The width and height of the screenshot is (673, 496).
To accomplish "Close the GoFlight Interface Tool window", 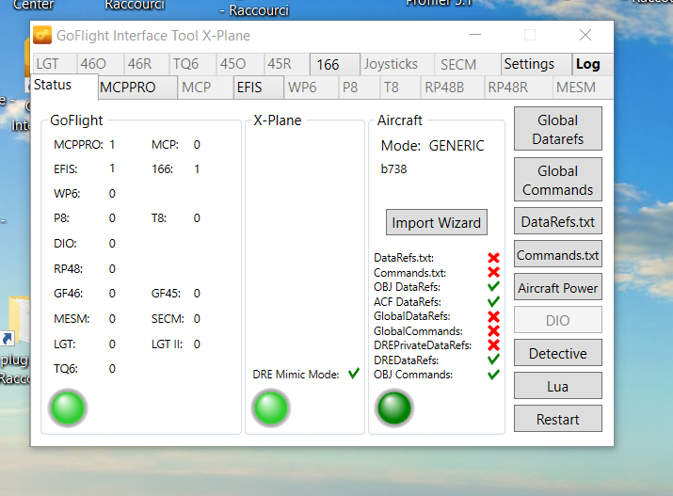I will [x=585, y=35].
